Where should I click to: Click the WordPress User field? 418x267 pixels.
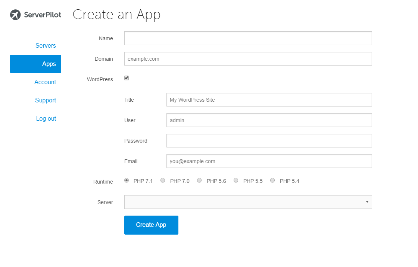pos(269,120)
